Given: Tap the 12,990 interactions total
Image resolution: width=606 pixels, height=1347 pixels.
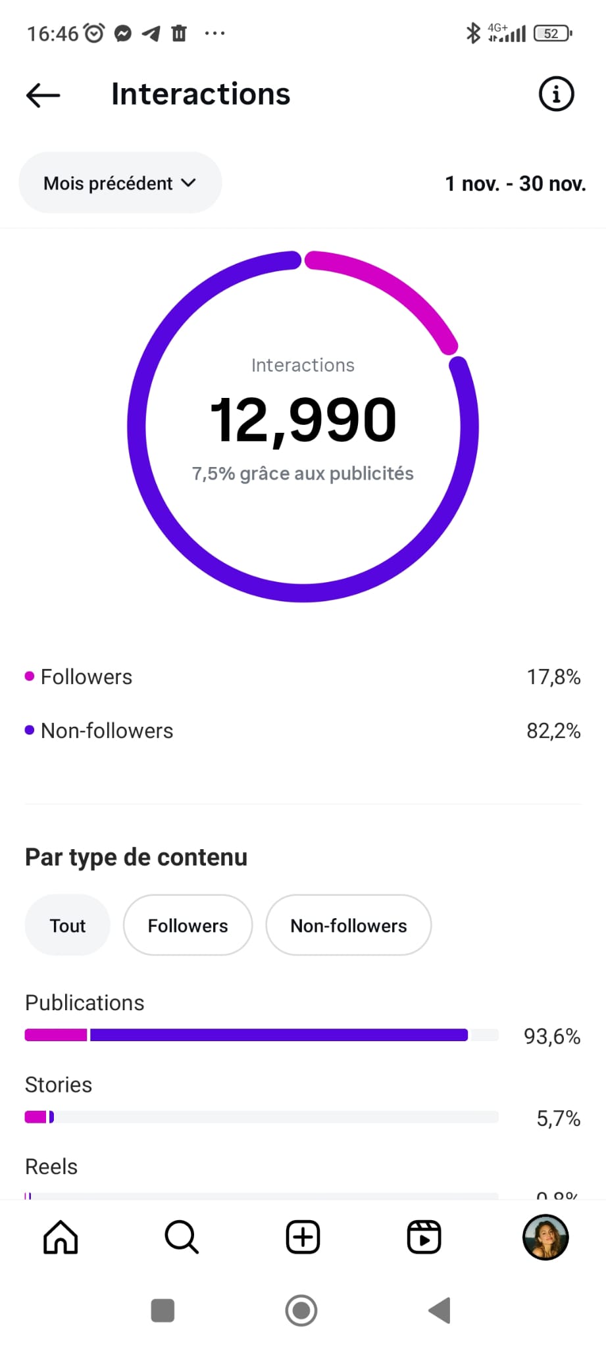Looking at the screenshot, I should pos(303,420).
